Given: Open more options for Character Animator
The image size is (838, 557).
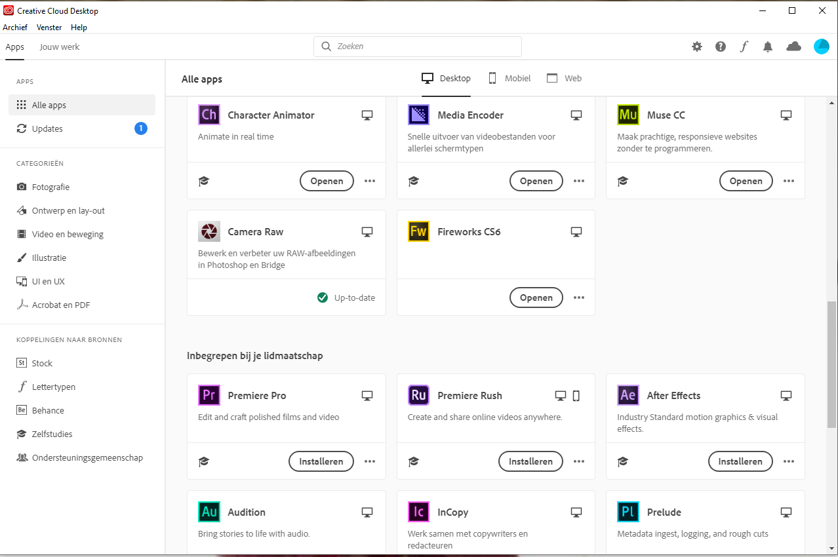Looking at the screenshot, I should [370, 181].
